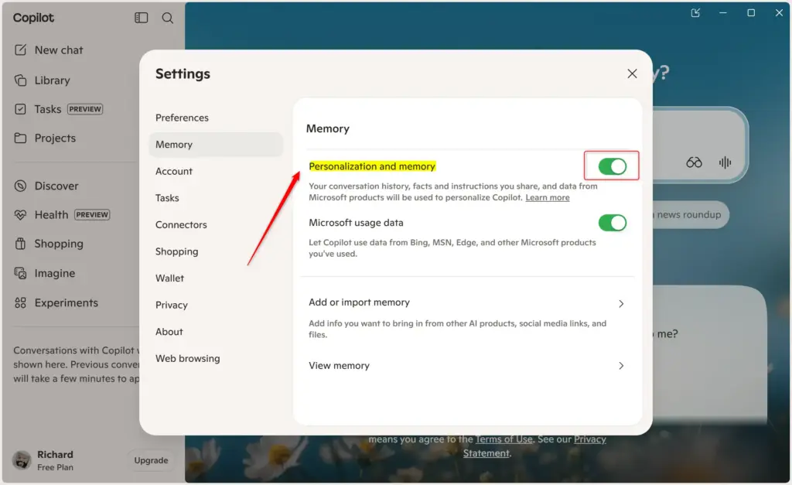Click the voice waveform icon in chat box
This screenshot has height=485, width=792.
point(725,162)
